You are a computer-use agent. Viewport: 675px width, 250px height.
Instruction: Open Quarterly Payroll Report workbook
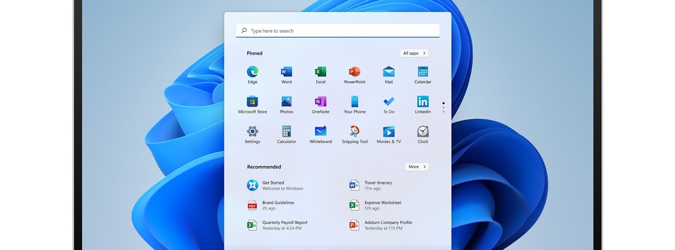[x=277, y=225]
